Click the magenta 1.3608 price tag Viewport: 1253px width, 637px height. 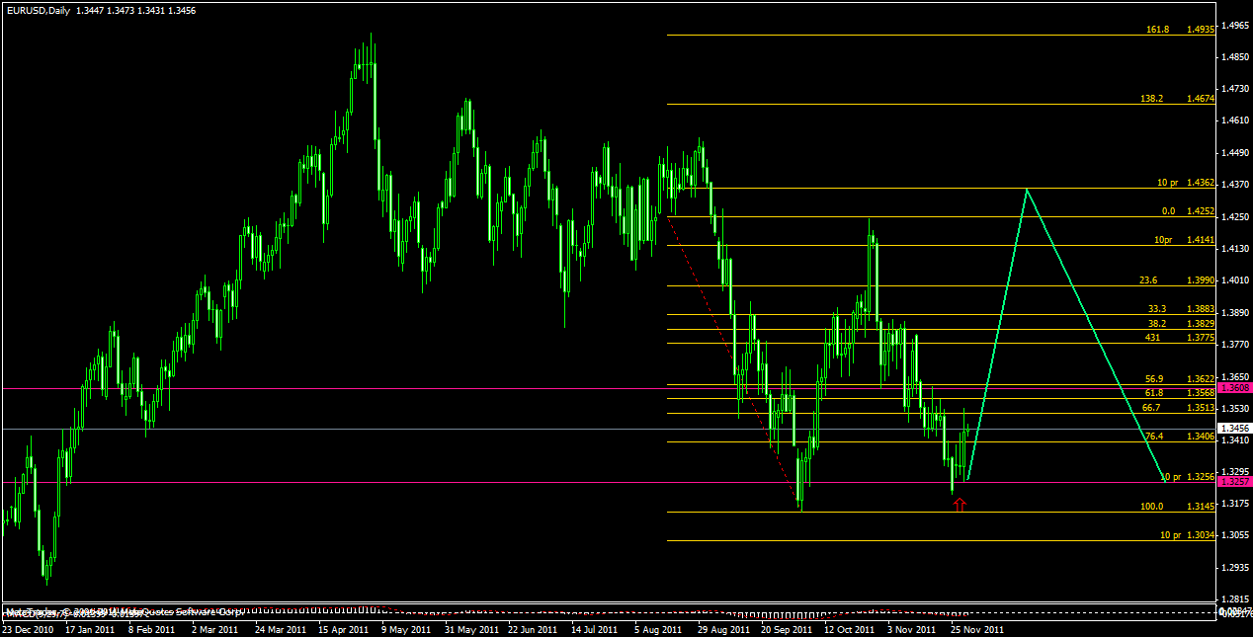point(1235,388)
